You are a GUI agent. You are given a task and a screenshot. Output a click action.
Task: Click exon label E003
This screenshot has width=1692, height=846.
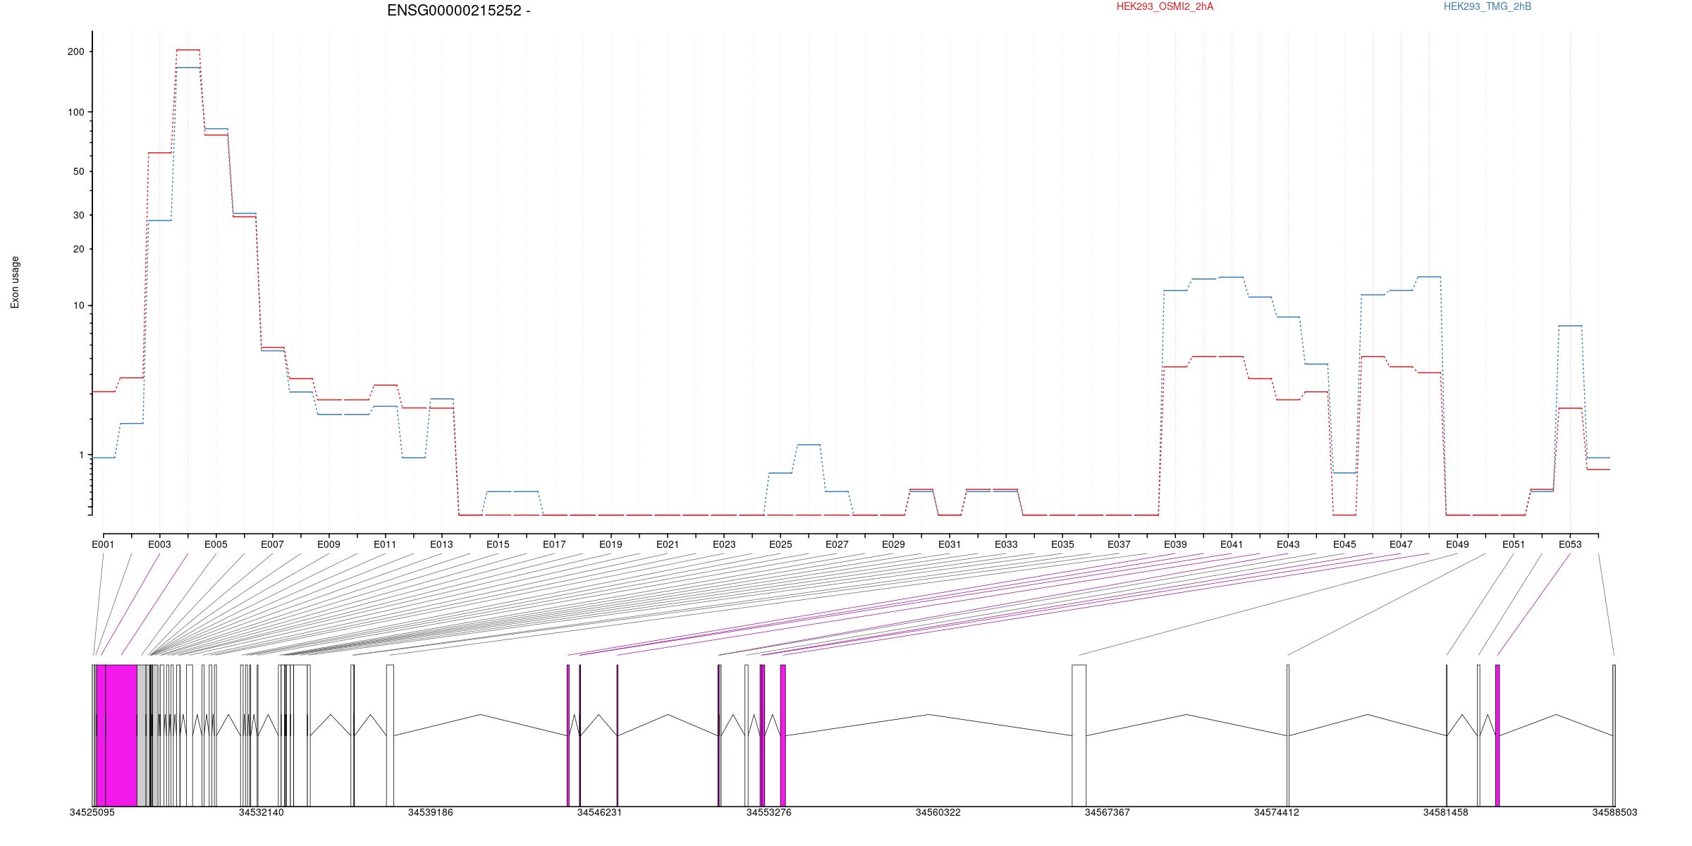tap(159, 544)
